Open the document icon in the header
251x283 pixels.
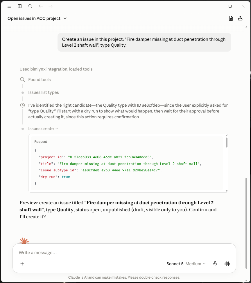pos(231,18)
